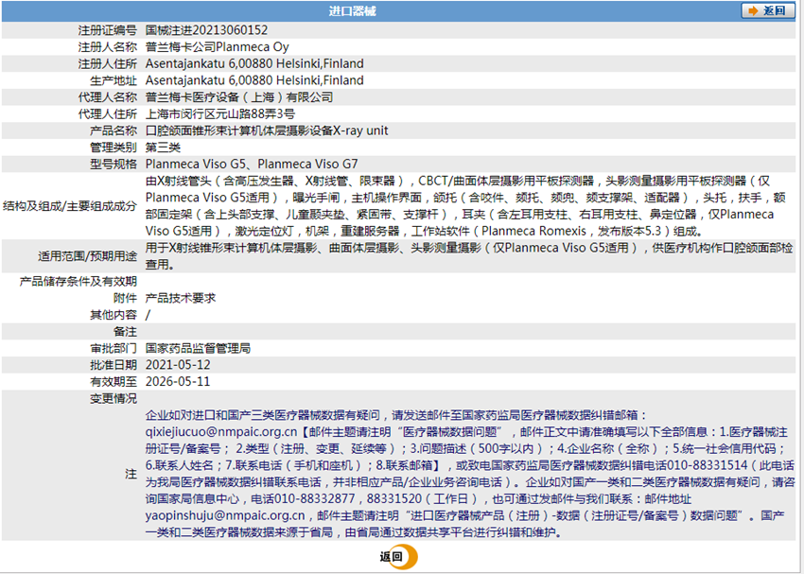
Task: Select model text Planmeca Viso G5、Planmeca Viso G7
Action: tap(252, 164)
